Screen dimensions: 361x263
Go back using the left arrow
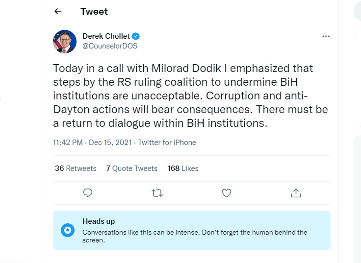[58, 11]
